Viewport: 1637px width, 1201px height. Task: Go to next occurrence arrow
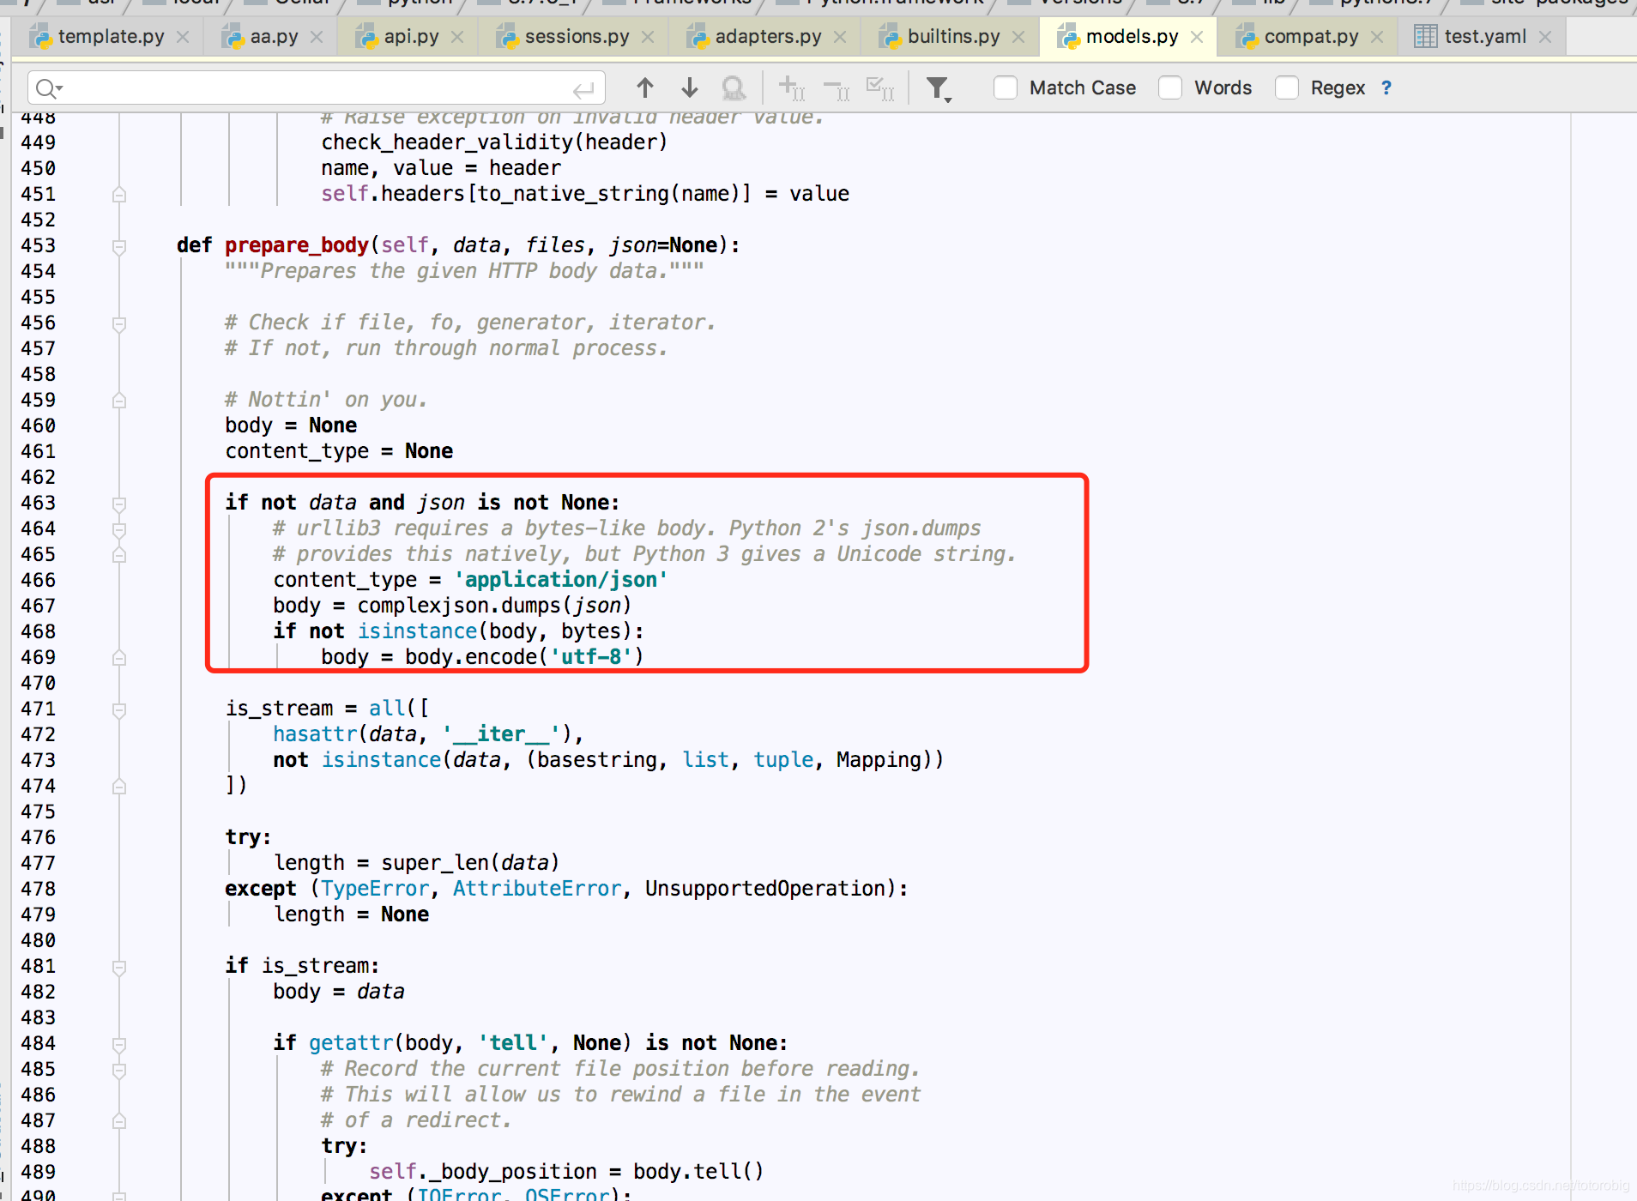(690, 88)
